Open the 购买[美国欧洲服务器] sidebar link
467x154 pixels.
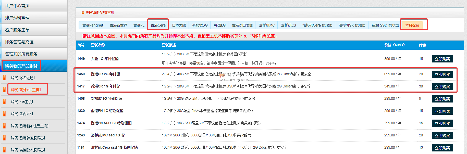point(28,150)
